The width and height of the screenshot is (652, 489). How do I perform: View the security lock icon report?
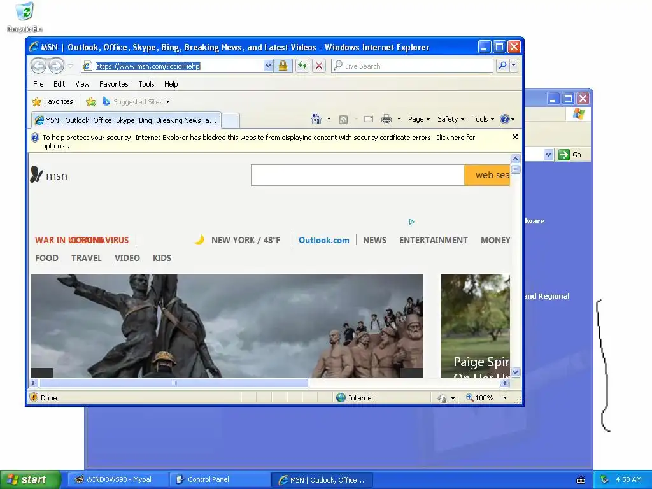(283, 66)
